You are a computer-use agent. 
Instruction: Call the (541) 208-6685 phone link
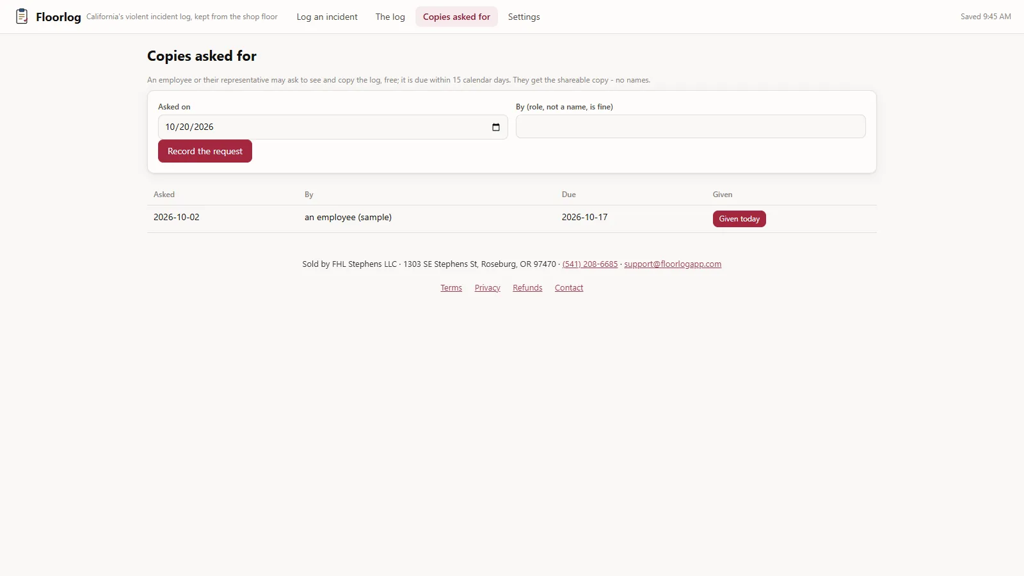(x=590, y=264)
